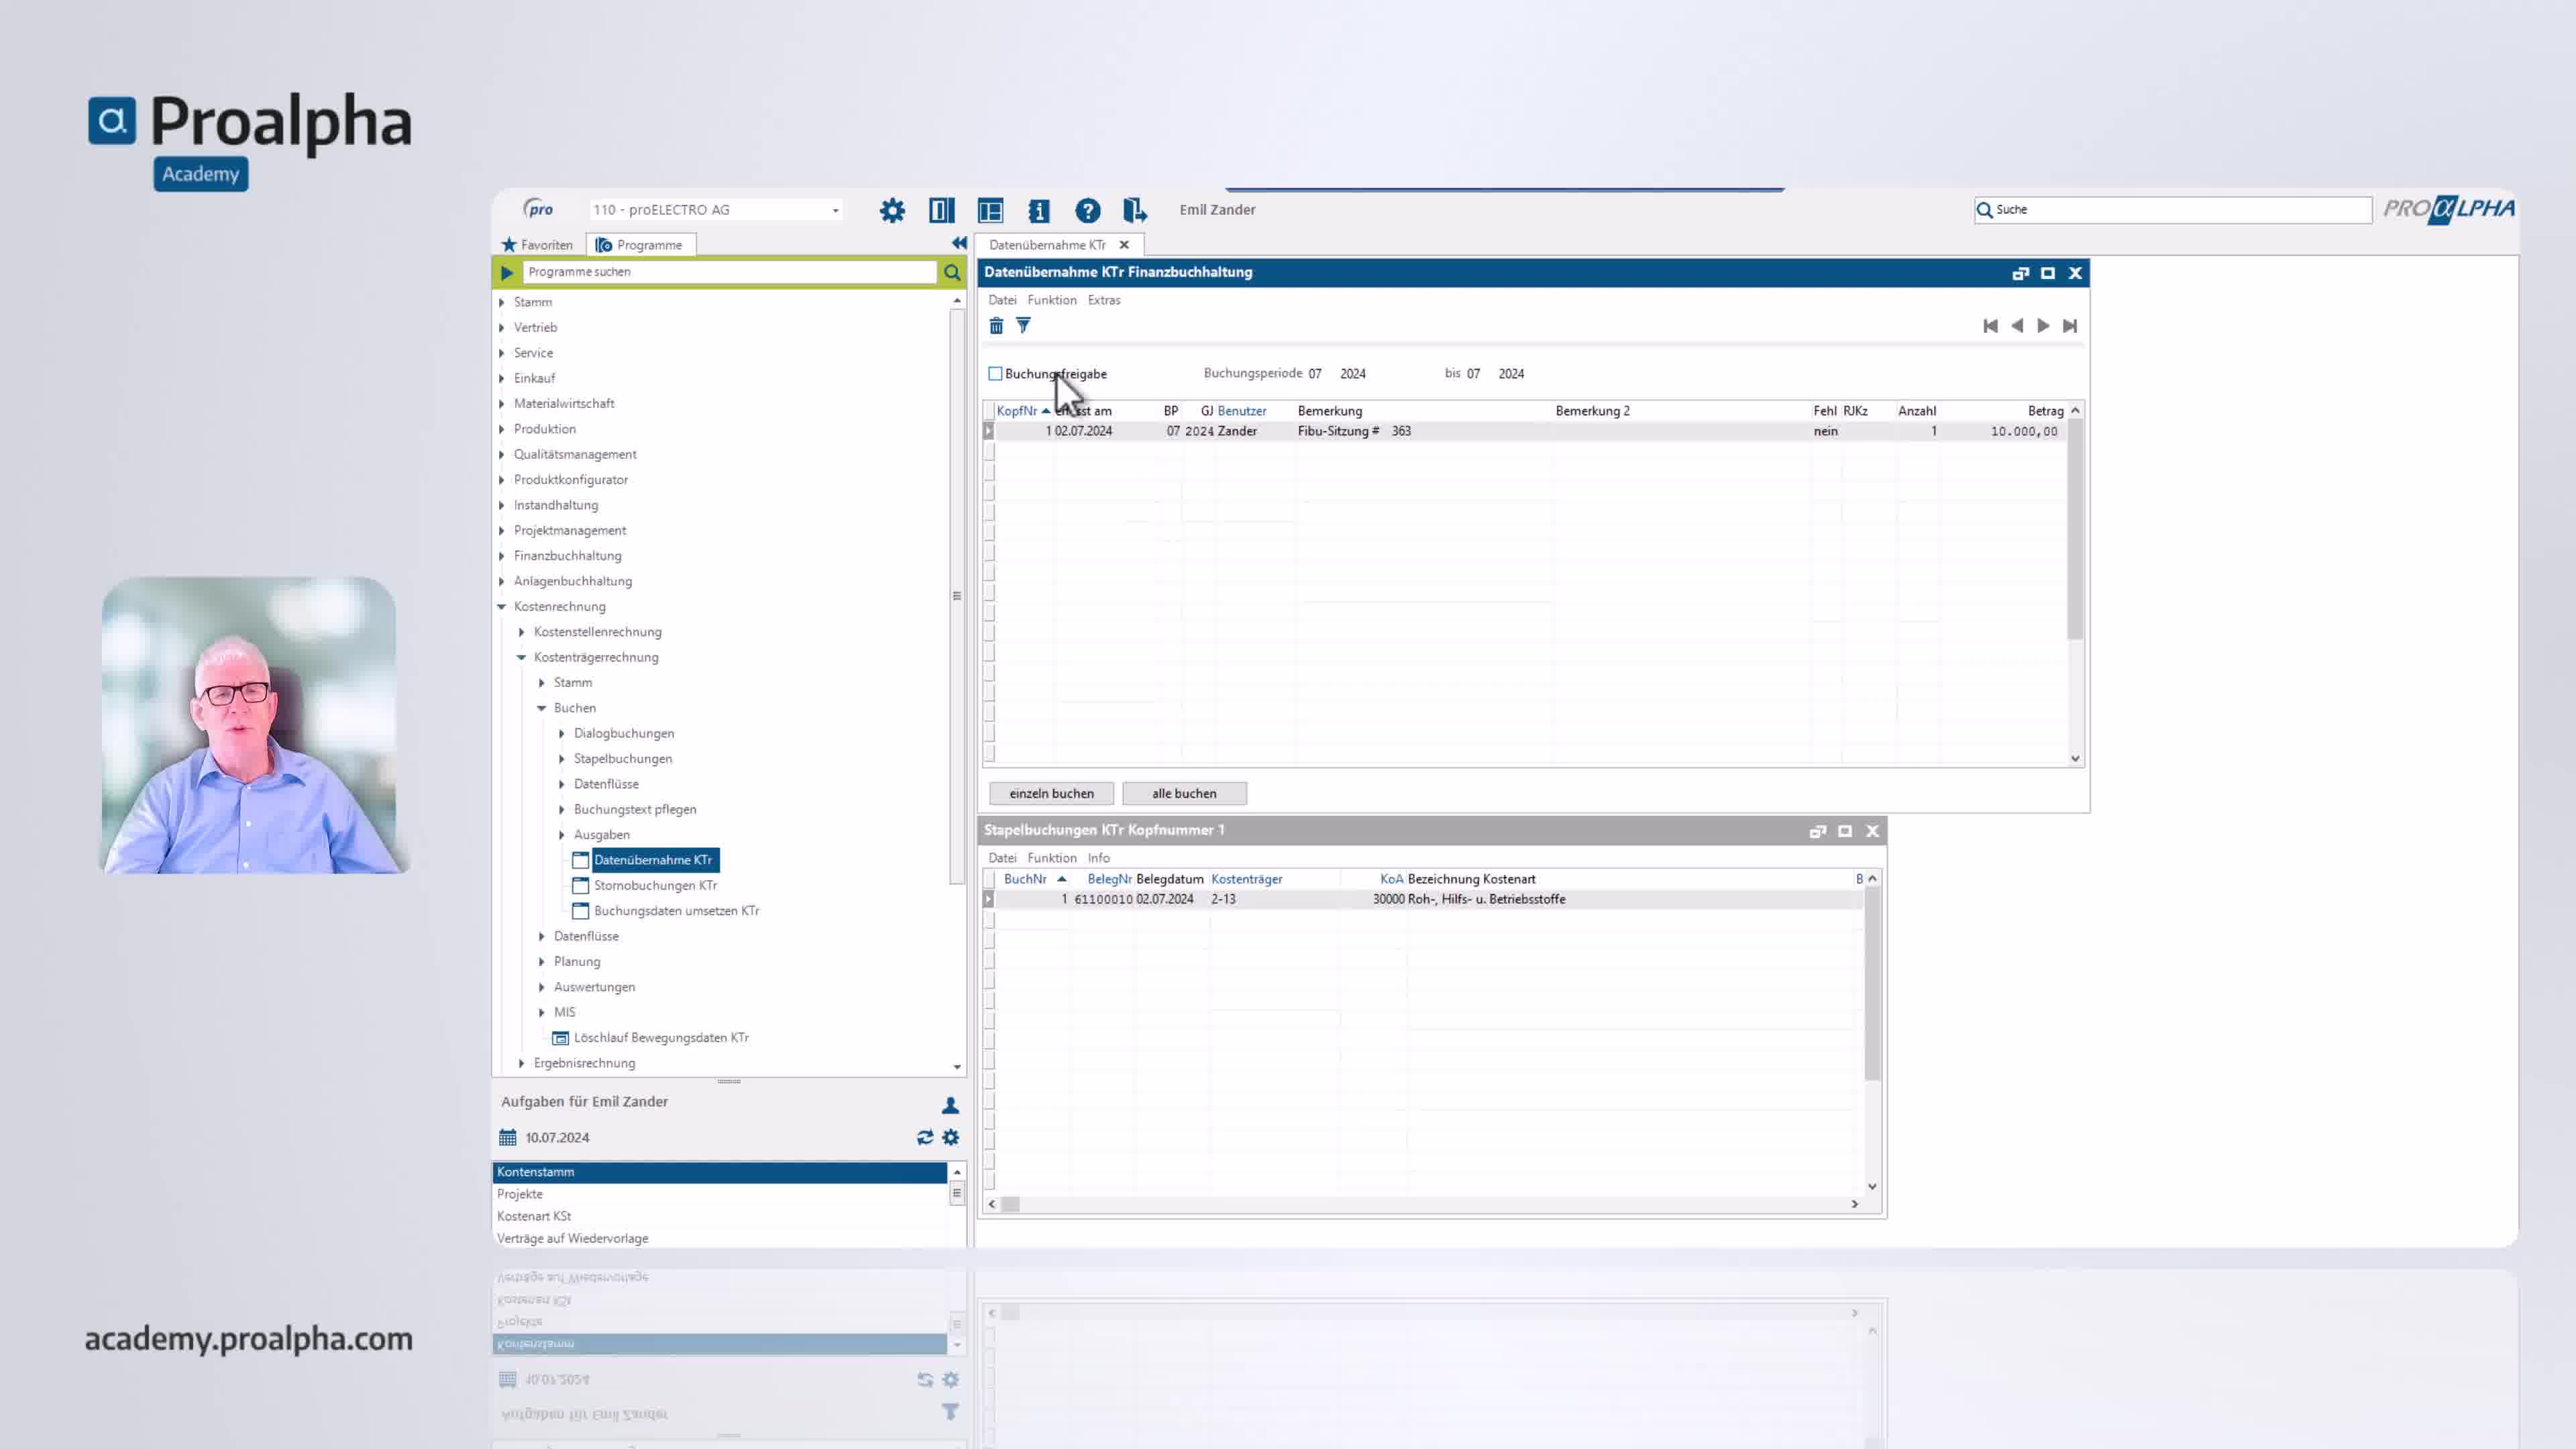Click the alle buchen button
Screen dimensions: 2576x1449
click(1184, 793)
